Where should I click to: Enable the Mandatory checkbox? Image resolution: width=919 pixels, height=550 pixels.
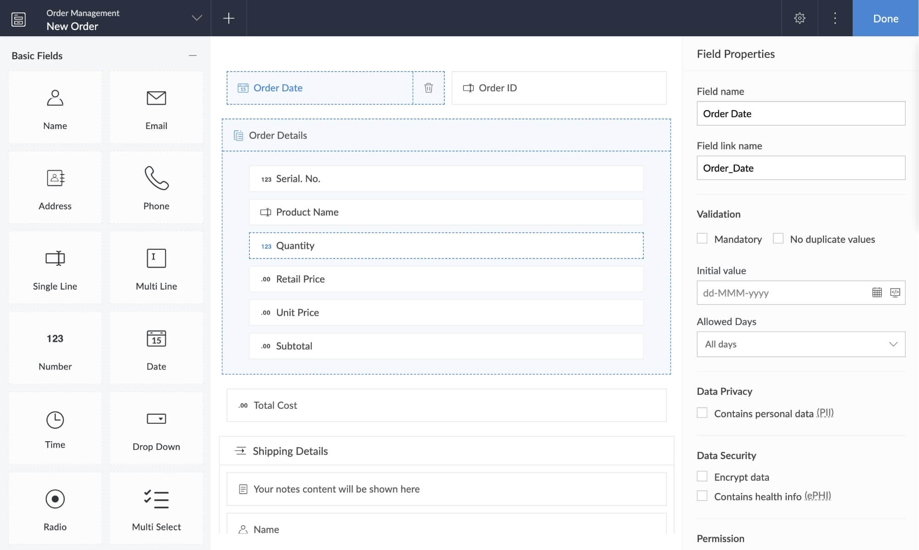click(702, 238)
